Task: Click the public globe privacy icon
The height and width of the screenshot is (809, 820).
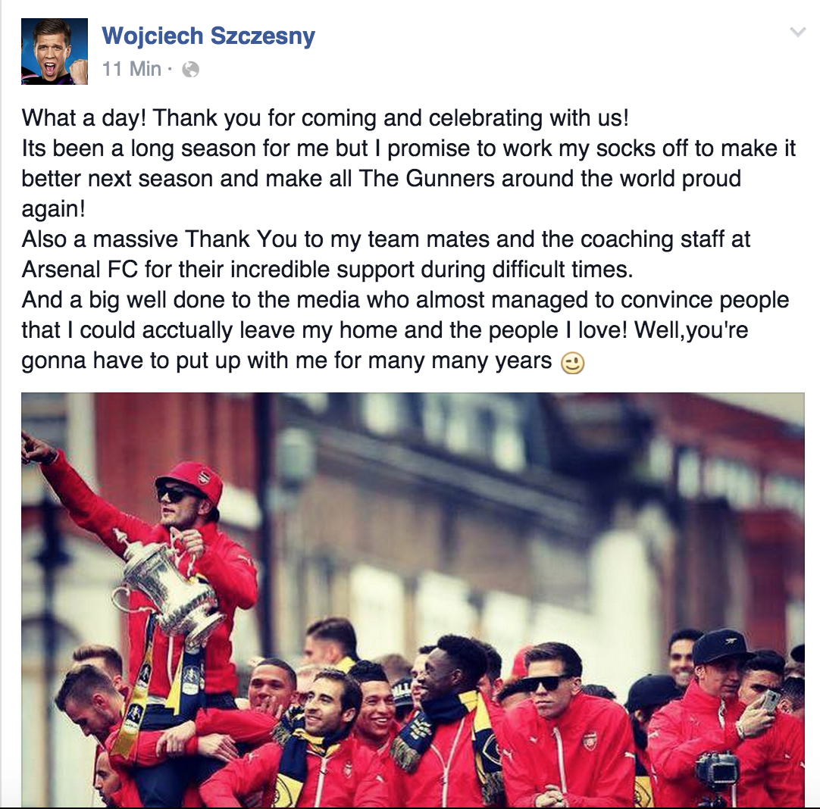Action: point(190,70)
